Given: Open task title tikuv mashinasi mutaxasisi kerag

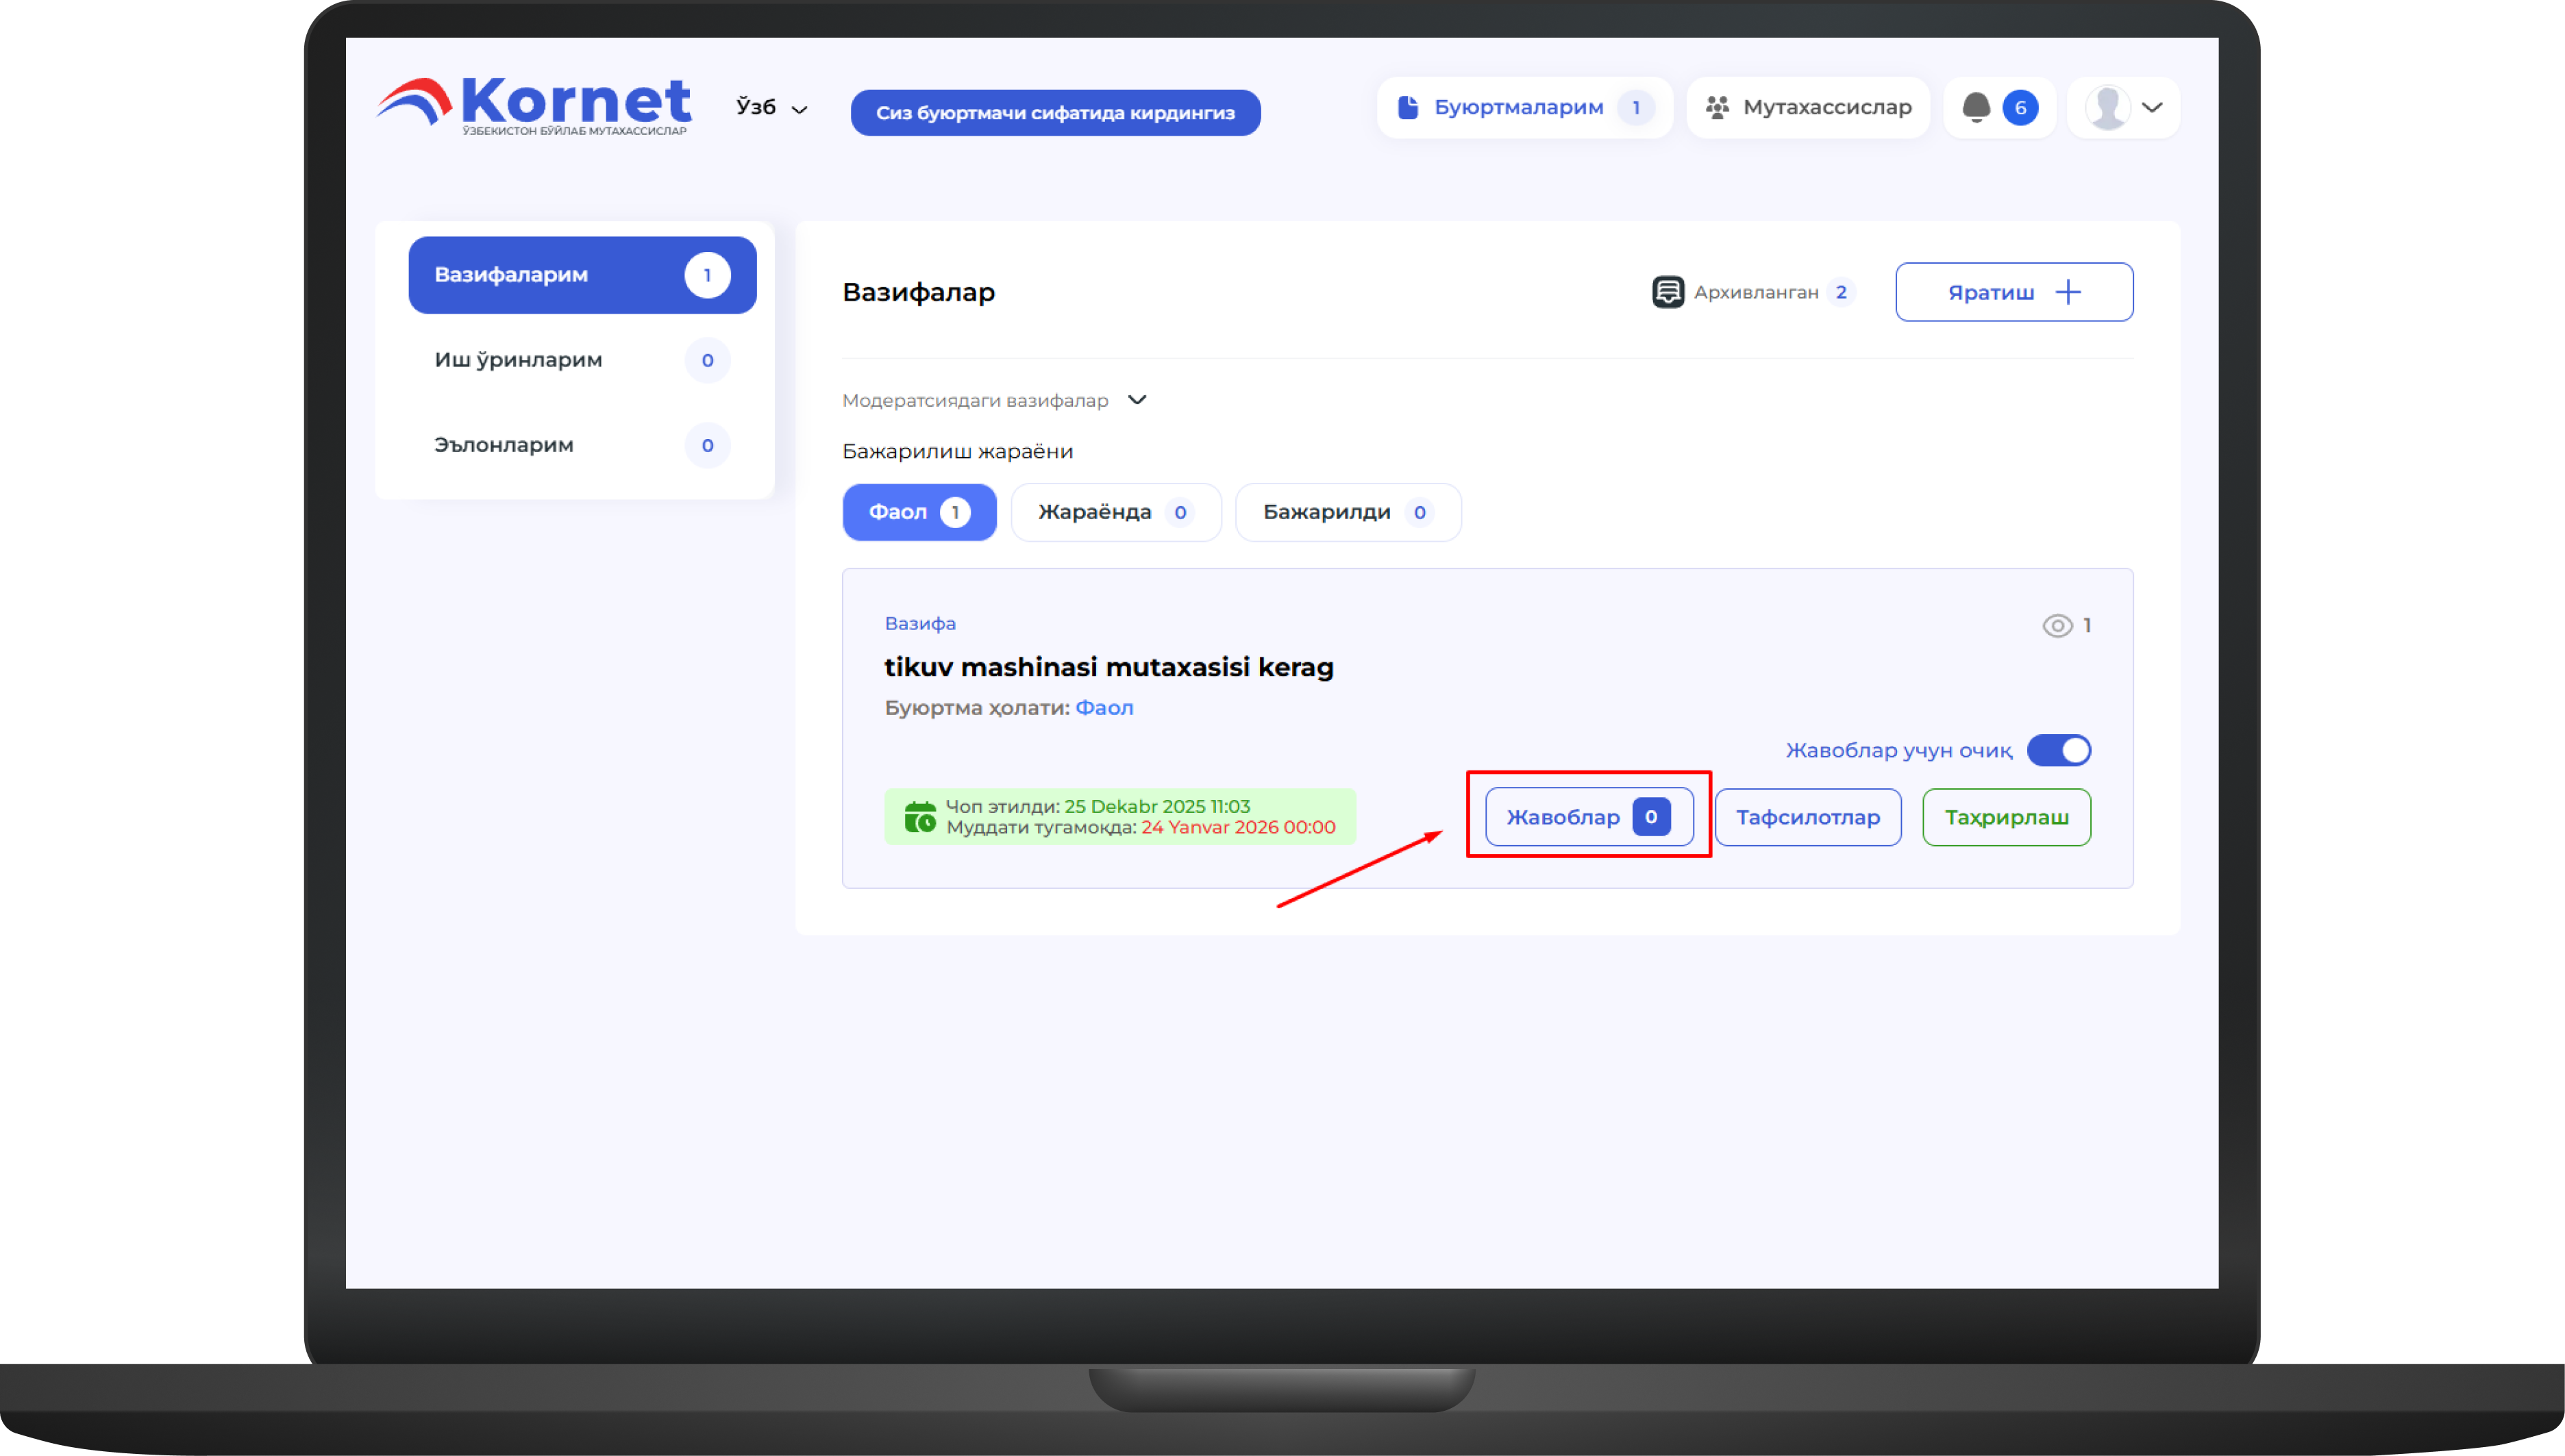Looking at the screenshot, I should (1108, 667).
